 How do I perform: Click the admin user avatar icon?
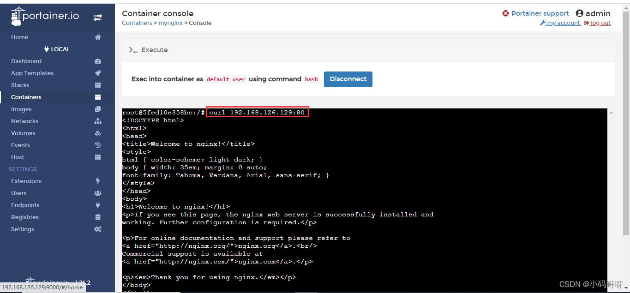click(x=580, y=13)
